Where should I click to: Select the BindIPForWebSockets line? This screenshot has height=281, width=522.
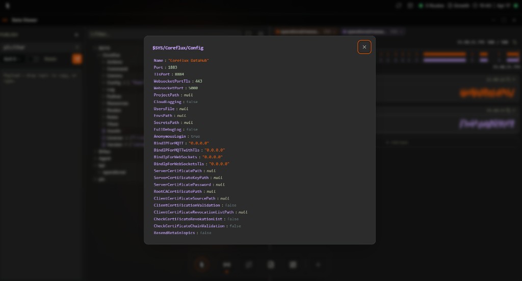[188, 157]
